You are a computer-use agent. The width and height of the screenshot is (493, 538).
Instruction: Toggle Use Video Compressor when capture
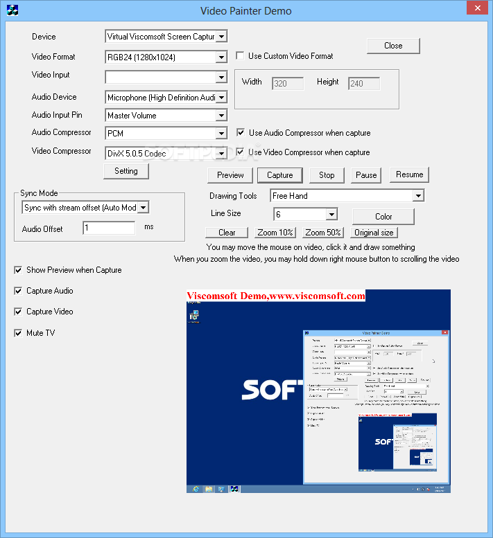point(240,152)
